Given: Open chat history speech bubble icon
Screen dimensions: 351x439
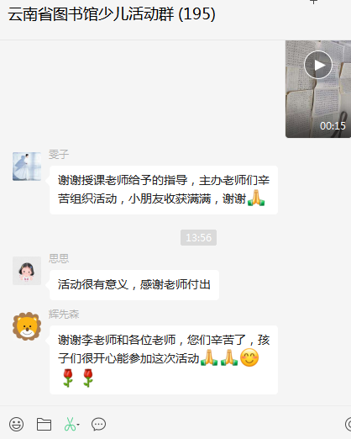Looking at the screenshot, I should [x=98, y=424].
